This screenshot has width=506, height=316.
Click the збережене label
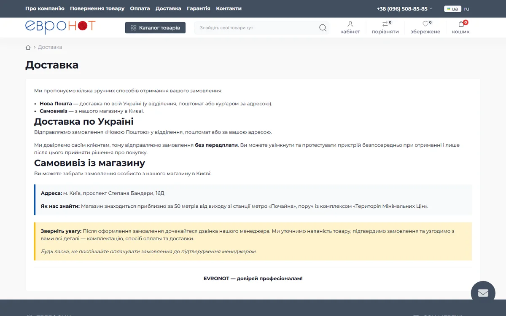[425, 32]
